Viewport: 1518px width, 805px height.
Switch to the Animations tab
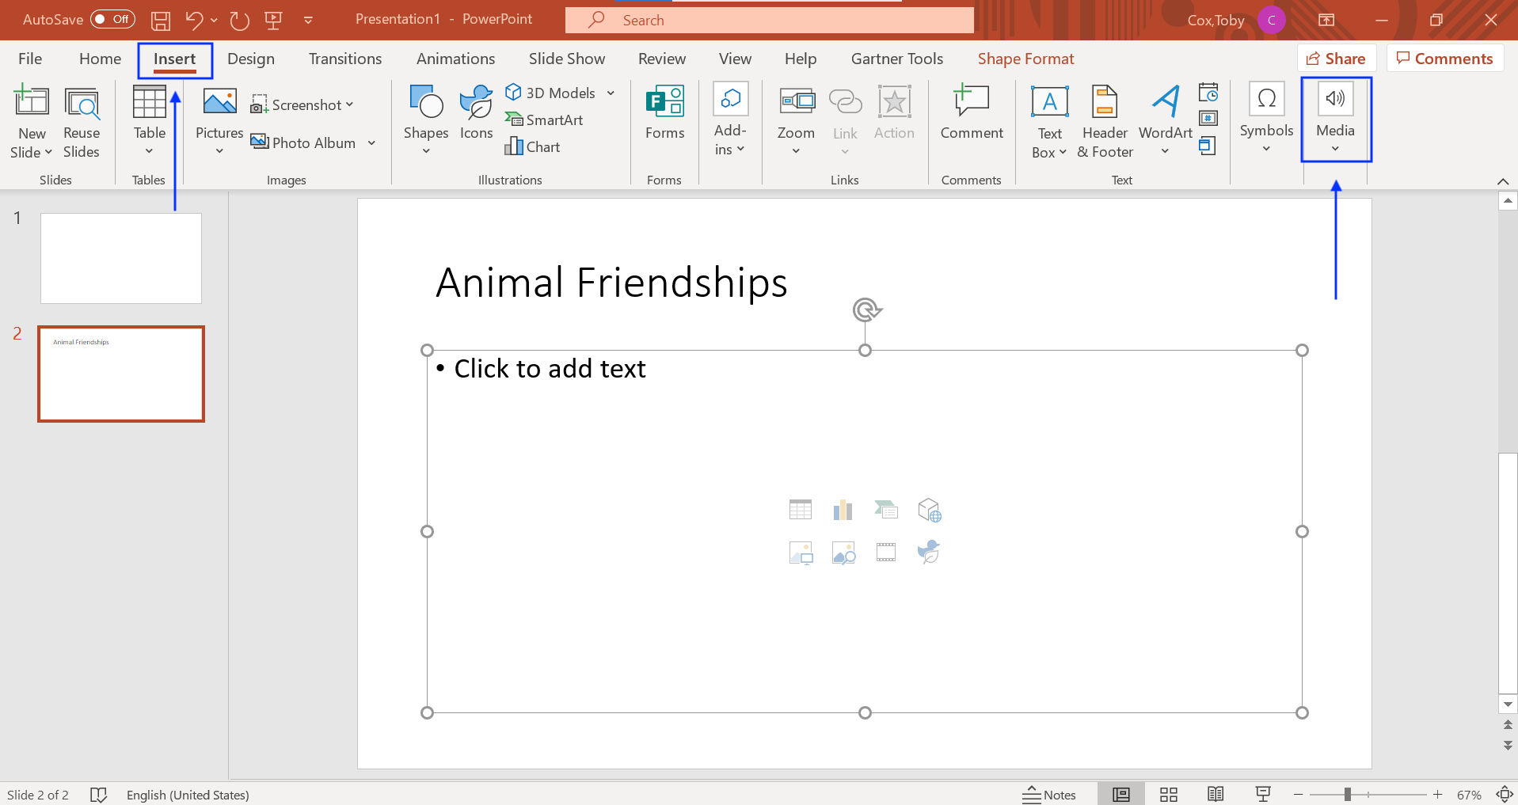pyautogui.click(x=455, y=59)
